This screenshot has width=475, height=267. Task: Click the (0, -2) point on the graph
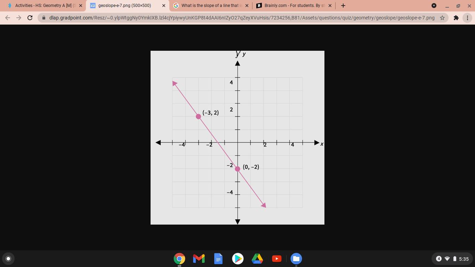237,169
